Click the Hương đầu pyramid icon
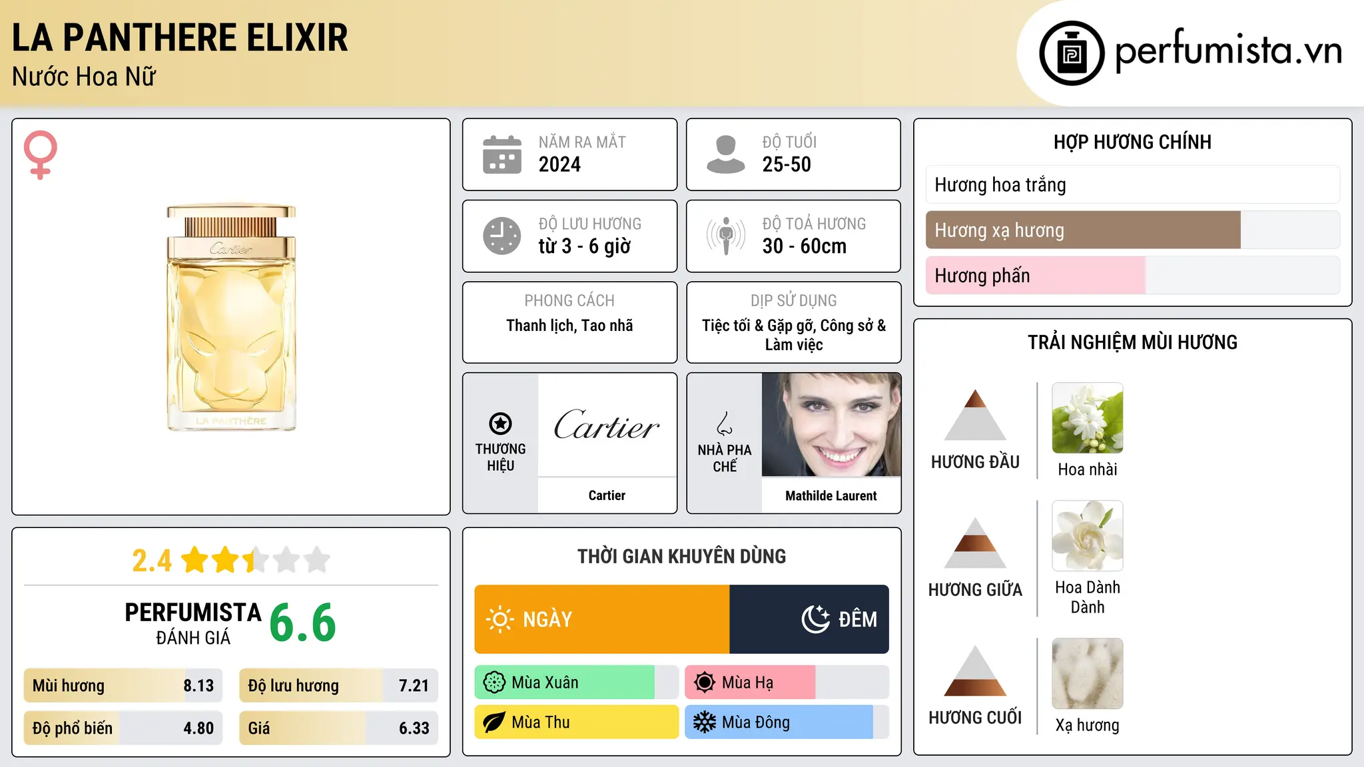This screenshot has height=767, width=1364. [975, 415]
